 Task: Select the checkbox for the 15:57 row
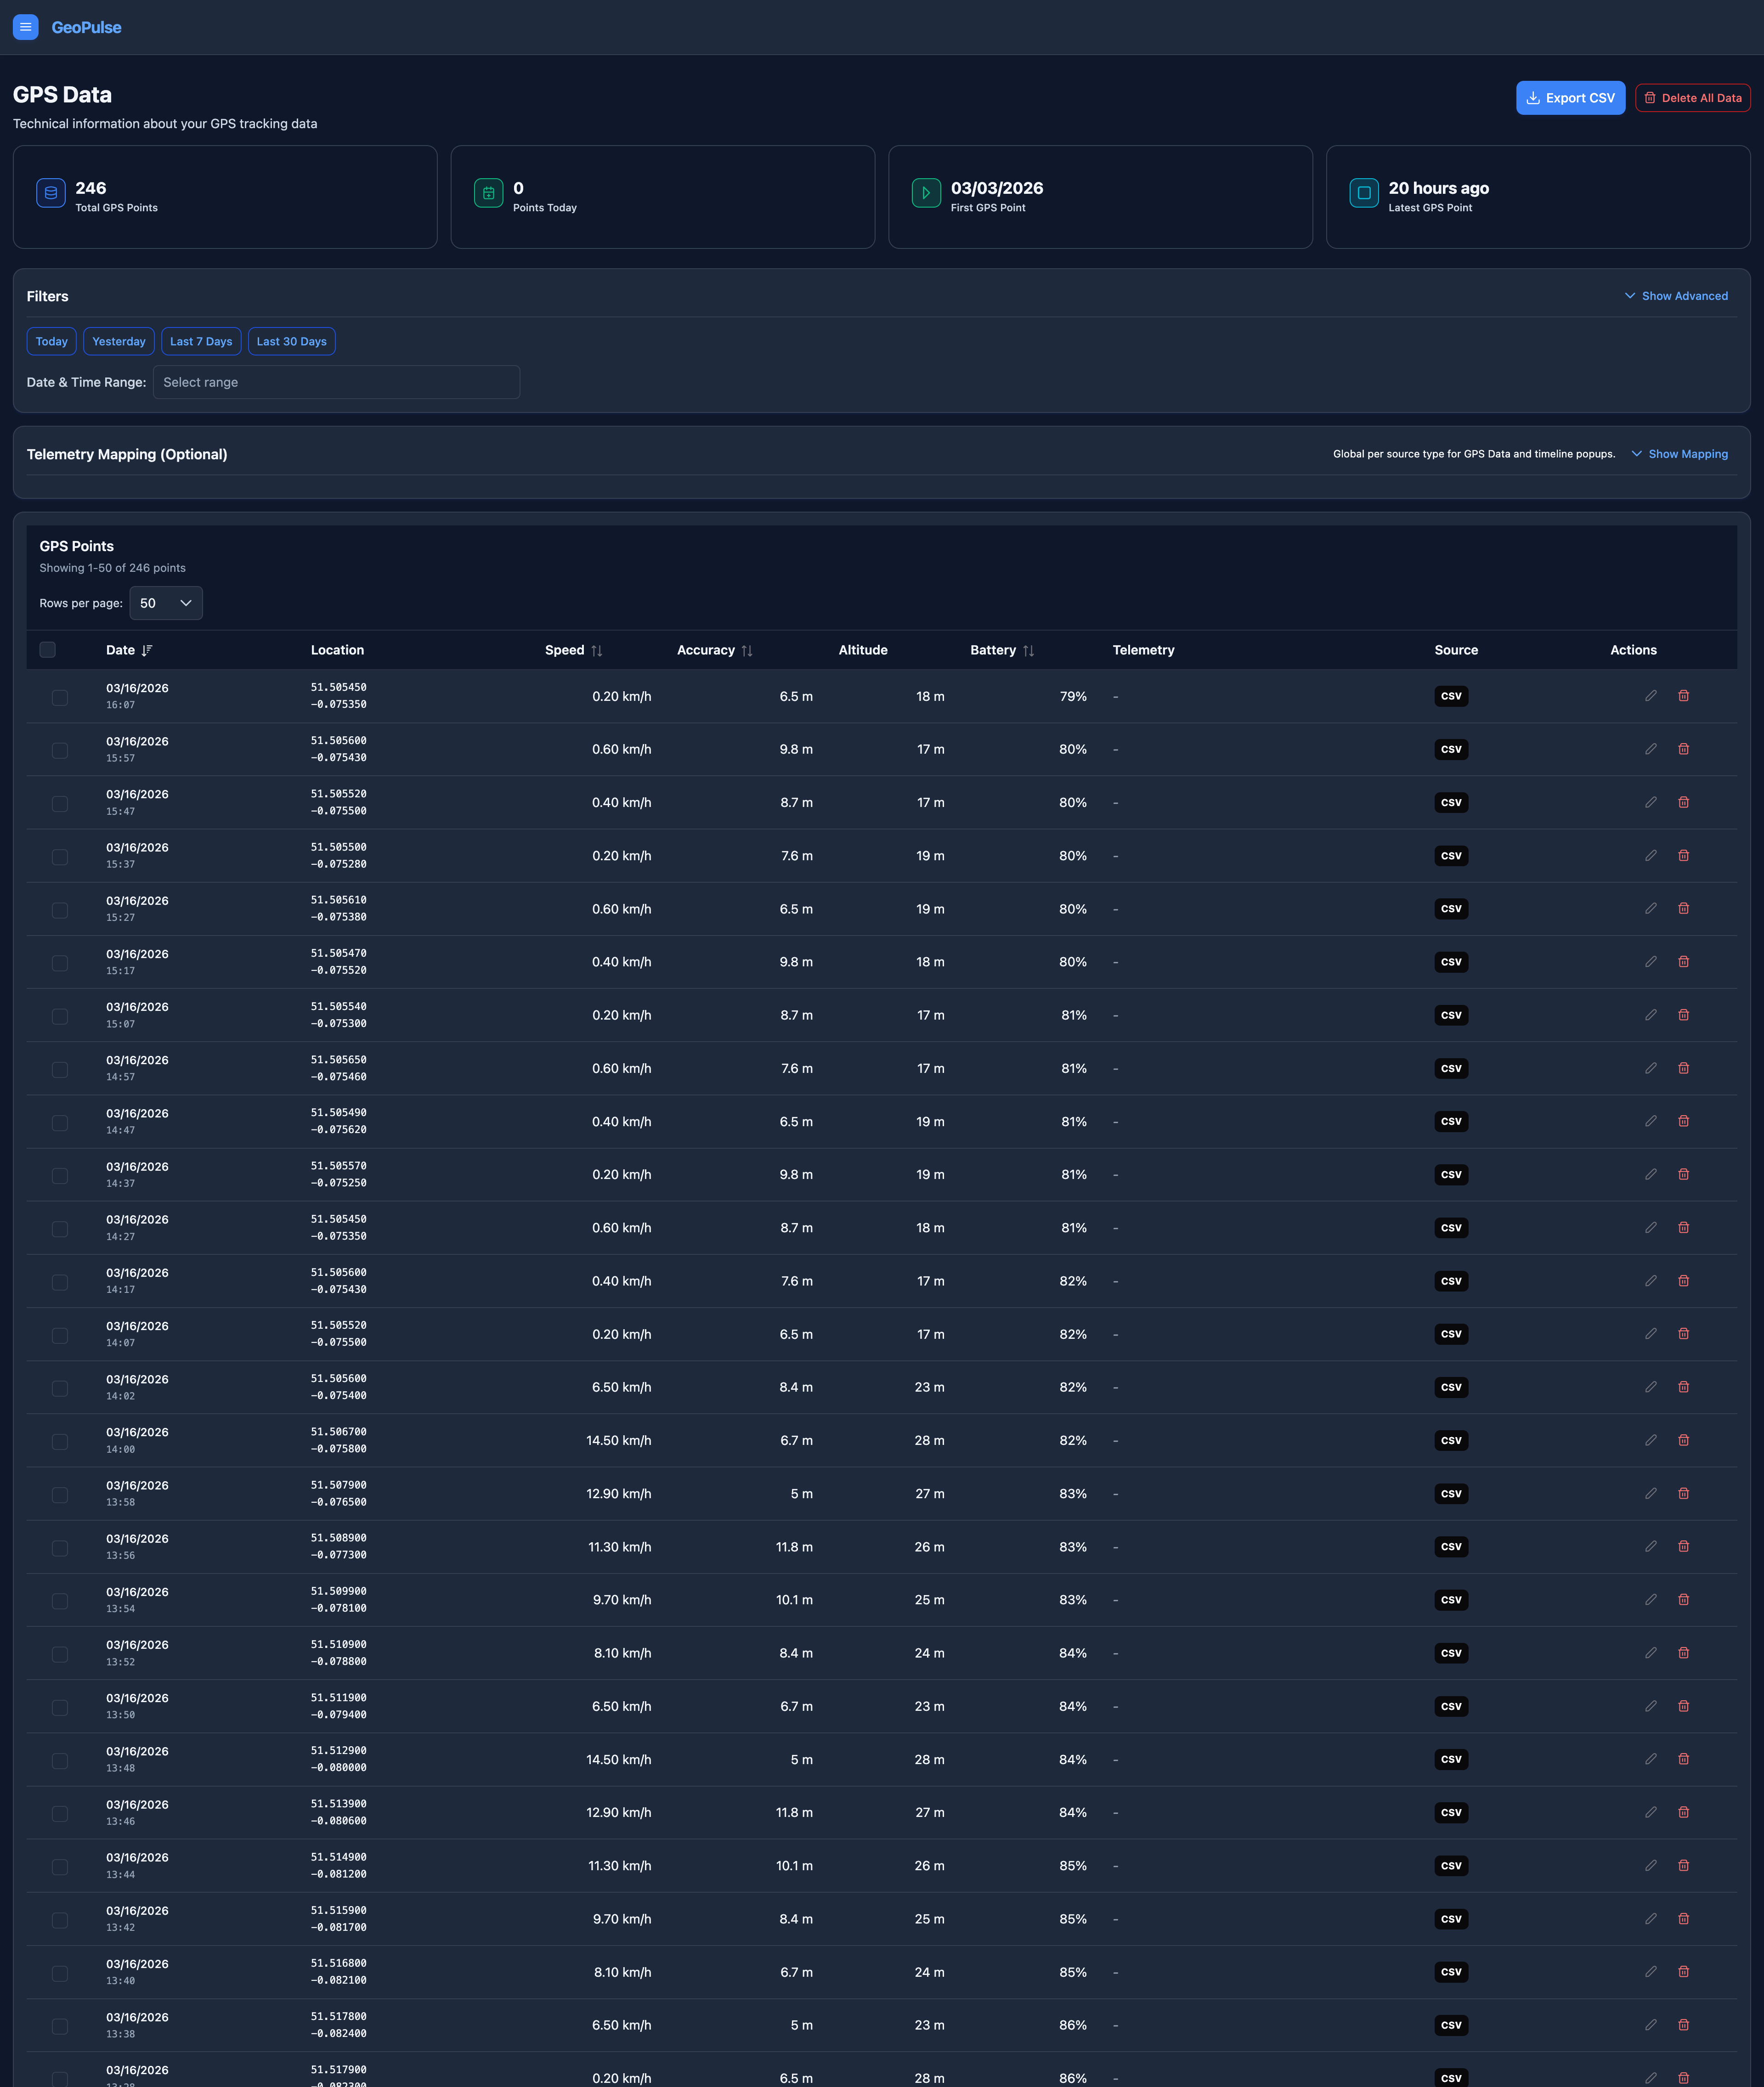60,750
